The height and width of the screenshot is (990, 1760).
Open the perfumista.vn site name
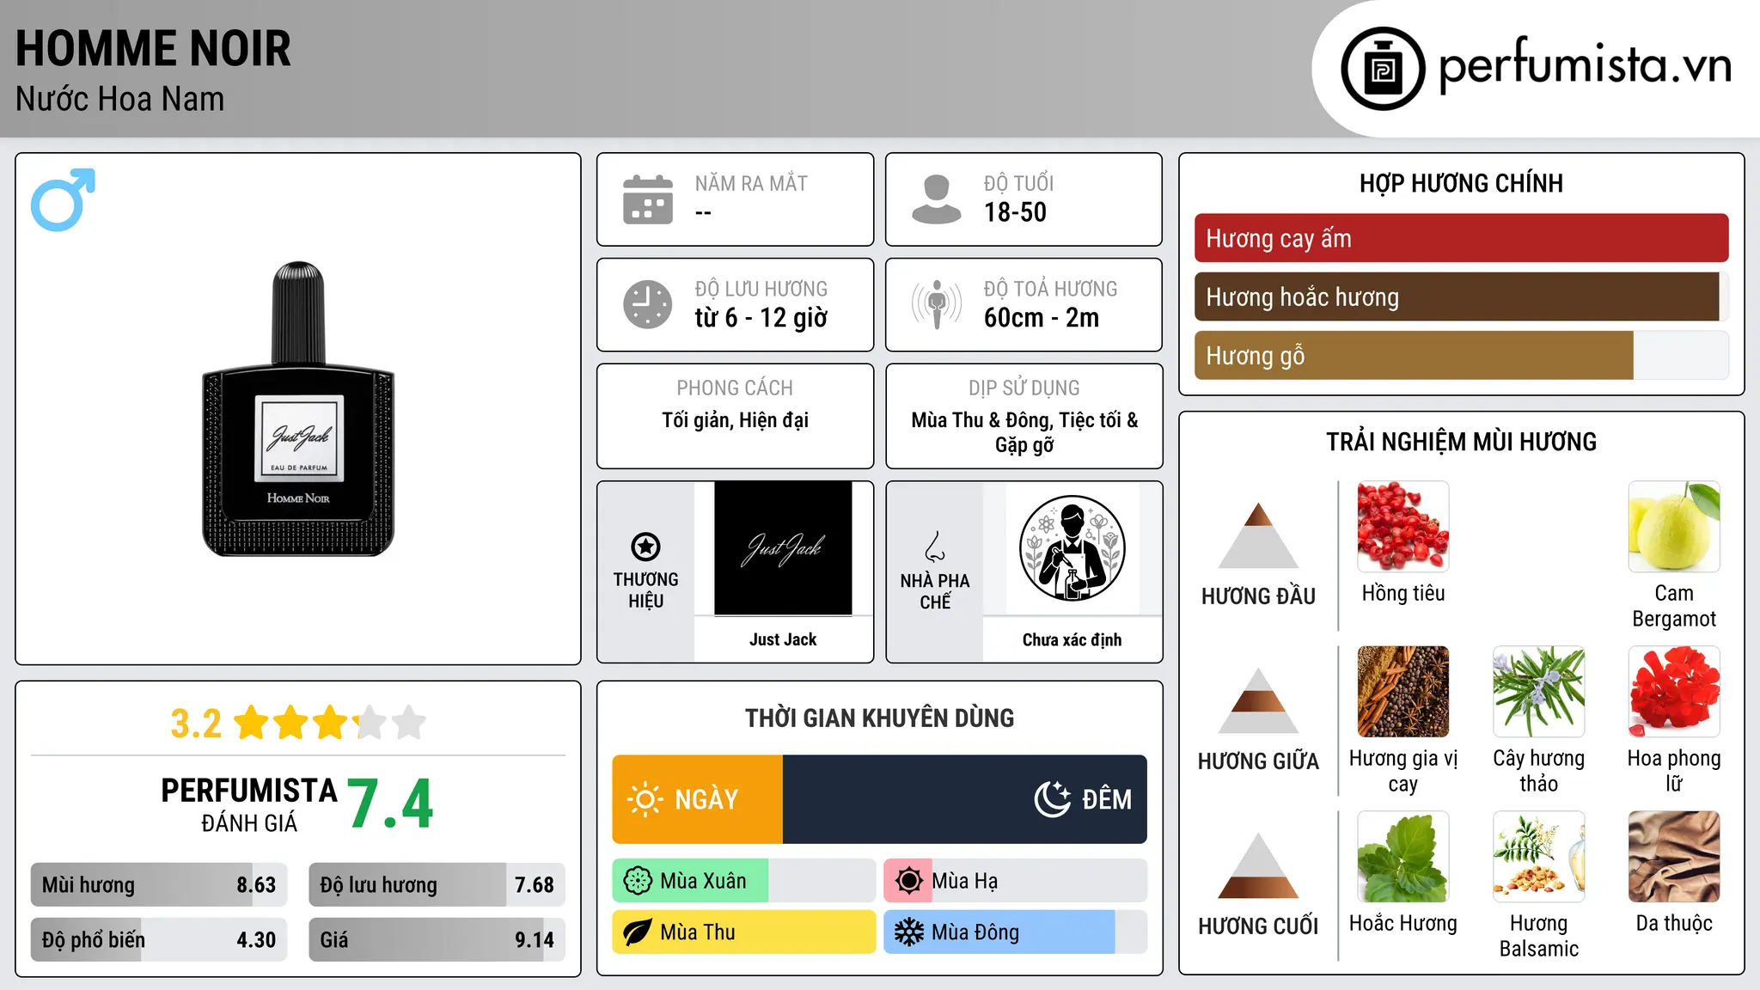point(1585,65)
